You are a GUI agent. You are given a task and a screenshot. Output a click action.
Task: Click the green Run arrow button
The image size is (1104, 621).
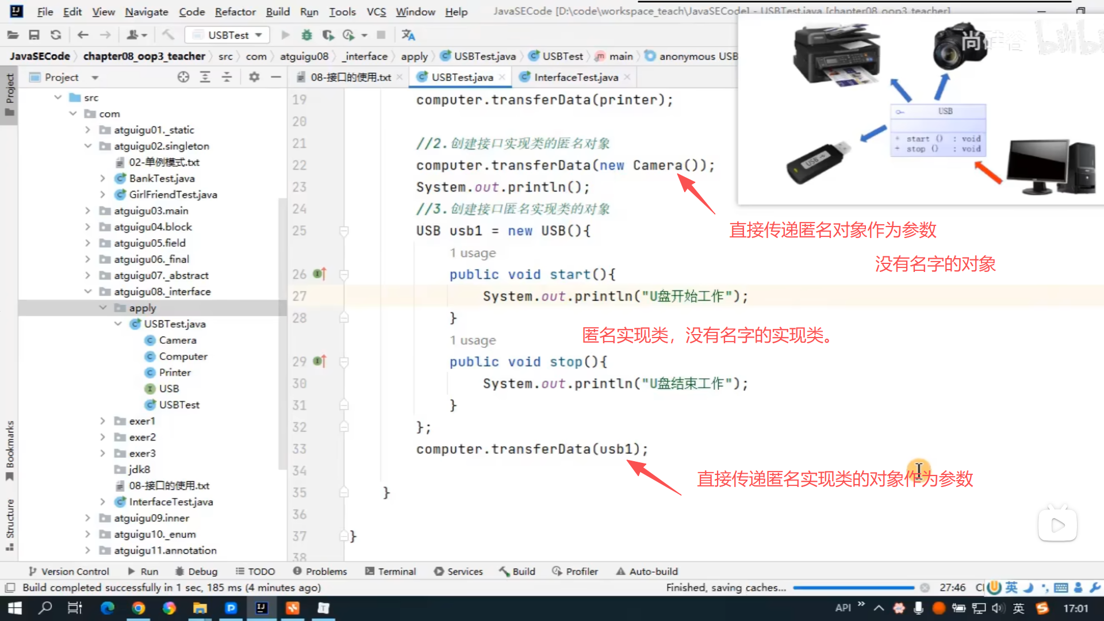[x=285, y=35]
